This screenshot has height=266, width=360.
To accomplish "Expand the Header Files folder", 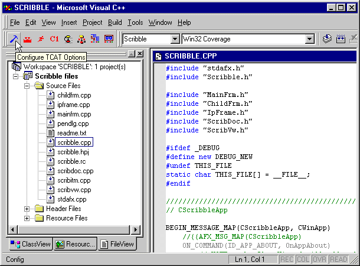I will [x=27, y=209].
